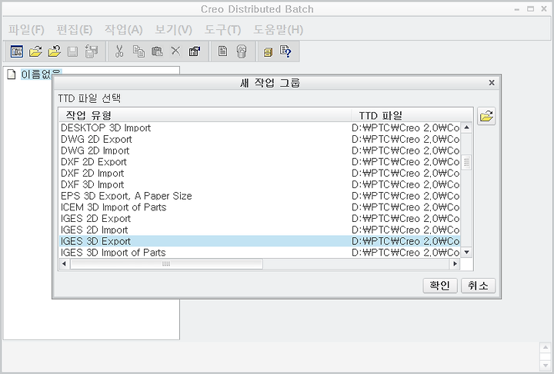
Task: Click the 작업 유형 column header
Action: (x=205, y=115)
